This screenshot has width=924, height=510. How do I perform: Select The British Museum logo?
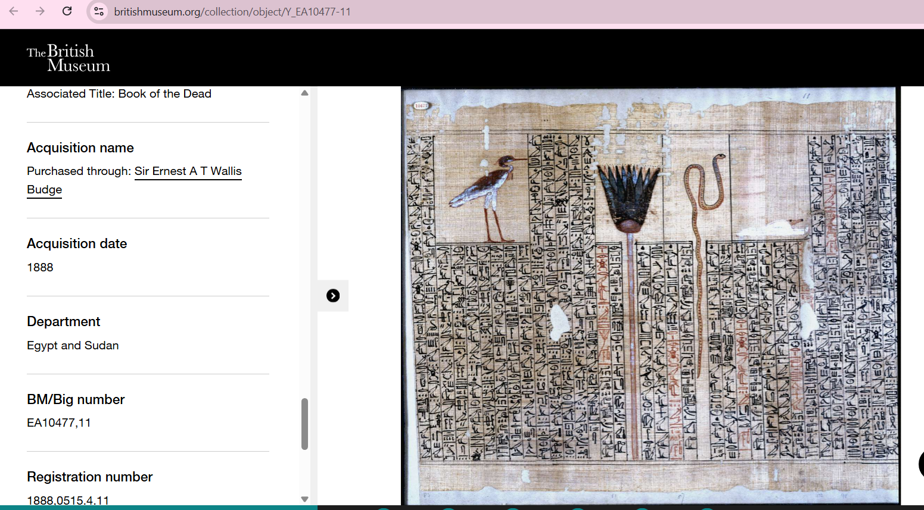click(x=69, y=58)
